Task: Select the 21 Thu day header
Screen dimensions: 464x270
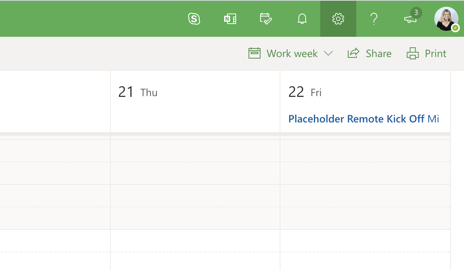Action: [x=138, y=92]
